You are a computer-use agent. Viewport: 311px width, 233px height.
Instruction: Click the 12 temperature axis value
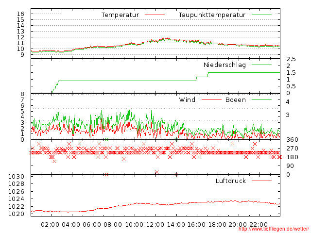click(20, 37)
